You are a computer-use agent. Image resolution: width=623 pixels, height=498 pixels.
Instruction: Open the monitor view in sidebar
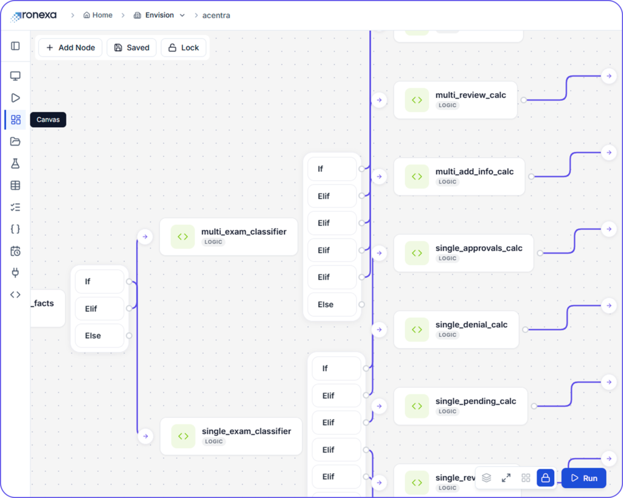click(15, 76)
